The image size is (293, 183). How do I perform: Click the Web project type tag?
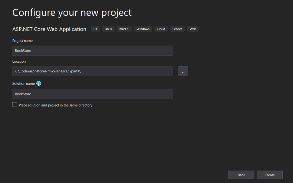tap(193, 29)
